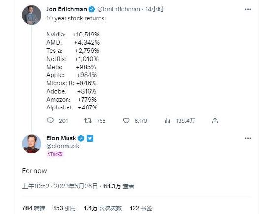Image resolution: width=271 pixels, height=214 pixels.
Task: View the 784 转推 retweets list
Action: (x=34, y=208)
